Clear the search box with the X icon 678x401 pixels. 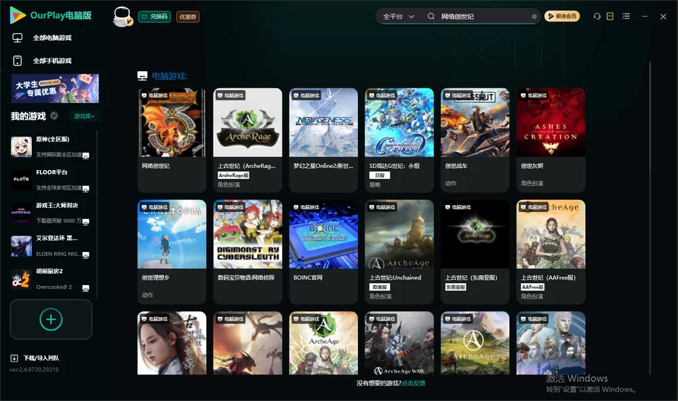coord(534,17)
